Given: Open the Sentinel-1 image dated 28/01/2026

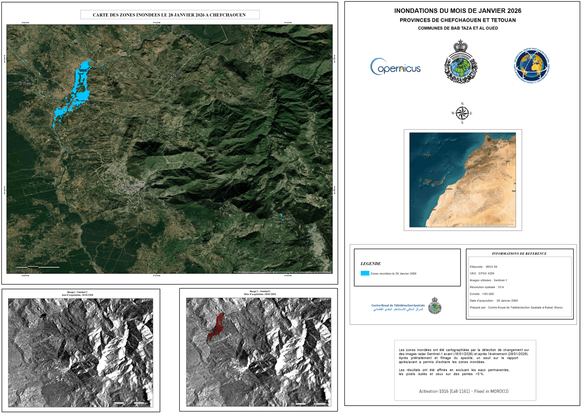Looking at the screenshot, I should click(x=258, y=352).
